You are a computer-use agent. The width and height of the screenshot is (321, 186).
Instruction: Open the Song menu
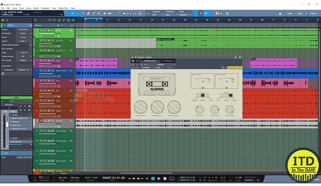tap(15, 8)
